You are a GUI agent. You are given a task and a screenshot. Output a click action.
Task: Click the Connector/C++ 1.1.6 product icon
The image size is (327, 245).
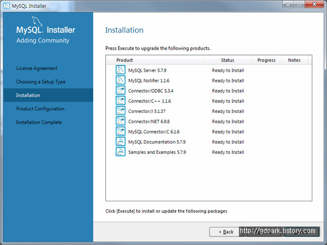click(120, 100)
